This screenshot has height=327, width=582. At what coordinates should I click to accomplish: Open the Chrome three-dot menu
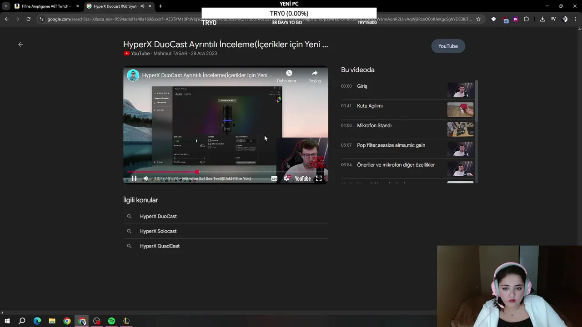(x=576, y=19)
